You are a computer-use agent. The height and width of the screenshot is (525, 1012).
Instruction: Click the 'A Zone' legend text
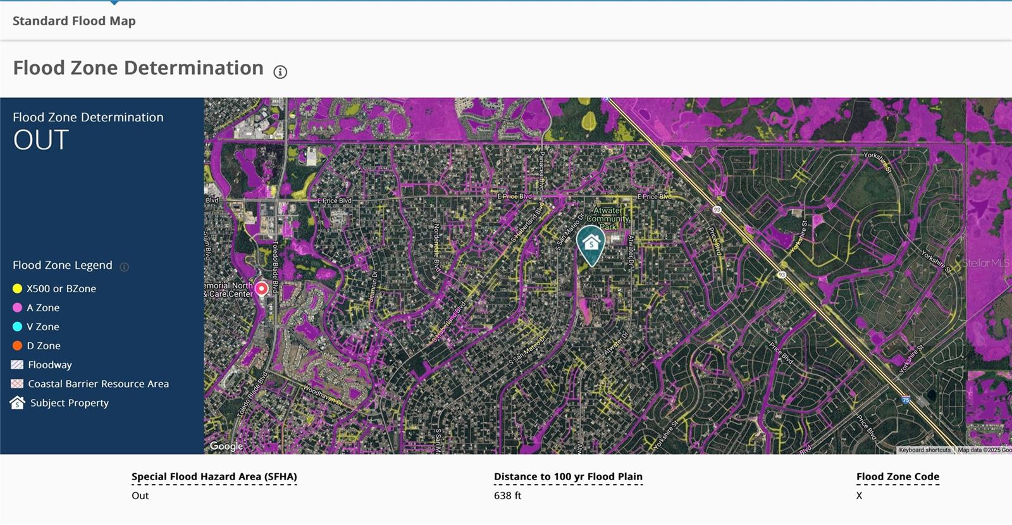pyautogui.click(x=43, y=307)
